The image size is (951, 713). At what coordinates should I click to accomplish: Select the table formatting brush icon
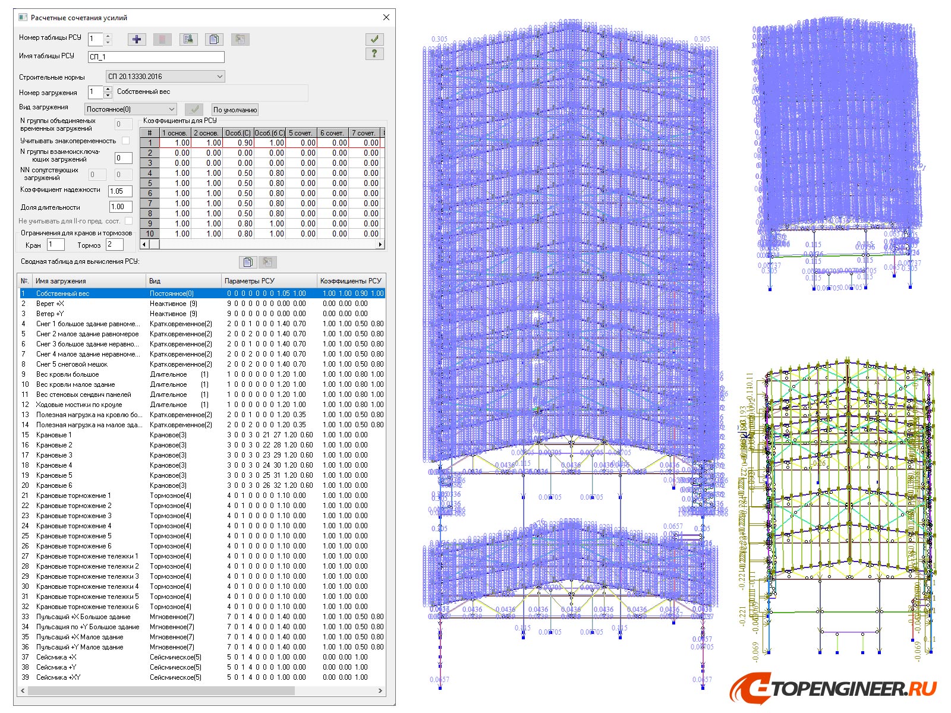(x=189, y=39)
